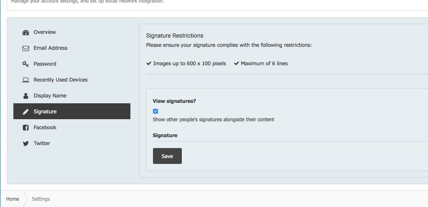Click the Twitter bird icon
428x207 pixels.
click(25, 143)
